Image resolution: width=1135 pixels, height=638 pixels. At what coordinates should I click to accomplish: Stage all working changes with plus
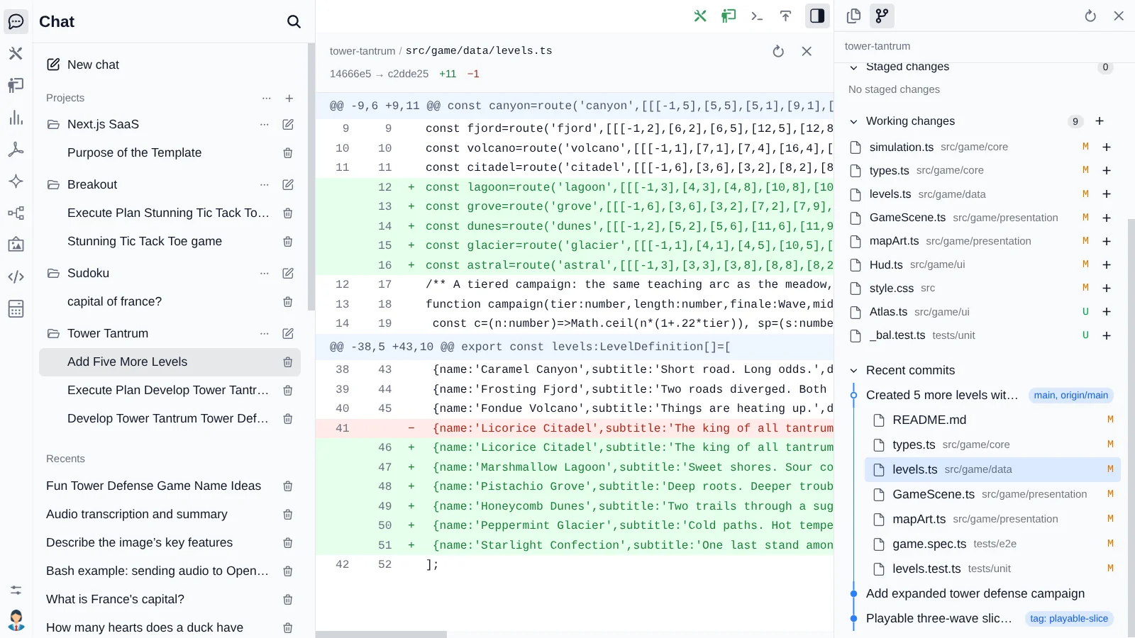1100,121
